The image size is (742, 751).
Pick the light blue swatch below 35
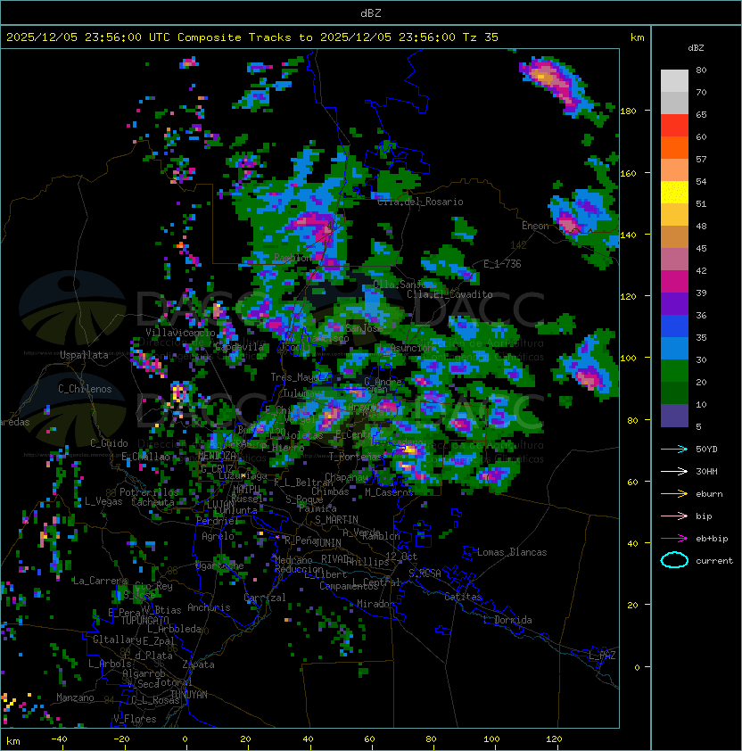coord(674,349)
